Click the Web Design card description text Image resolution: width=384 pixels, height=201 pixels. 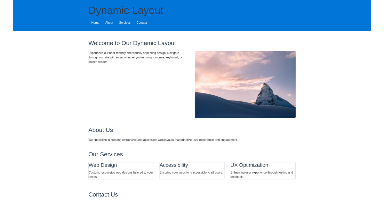coord(121,174)
